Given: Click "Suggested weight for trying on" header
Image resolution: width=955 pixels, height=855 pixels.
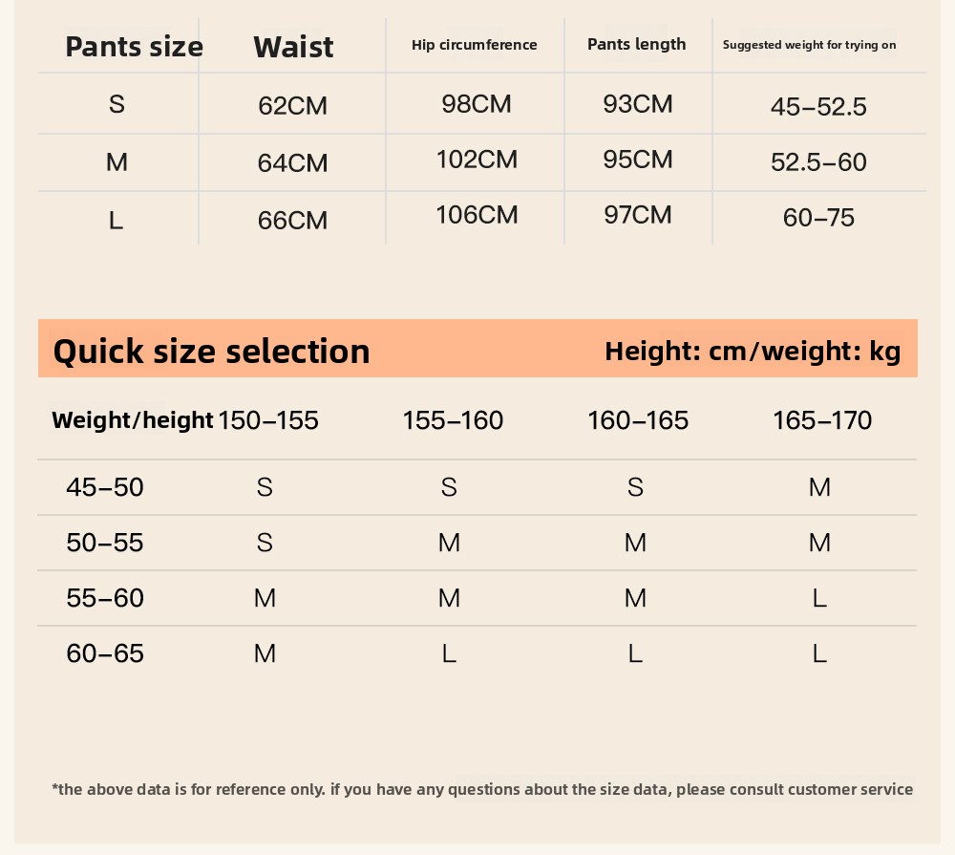Looking at the screenshot, I should [x=809, y=45].
